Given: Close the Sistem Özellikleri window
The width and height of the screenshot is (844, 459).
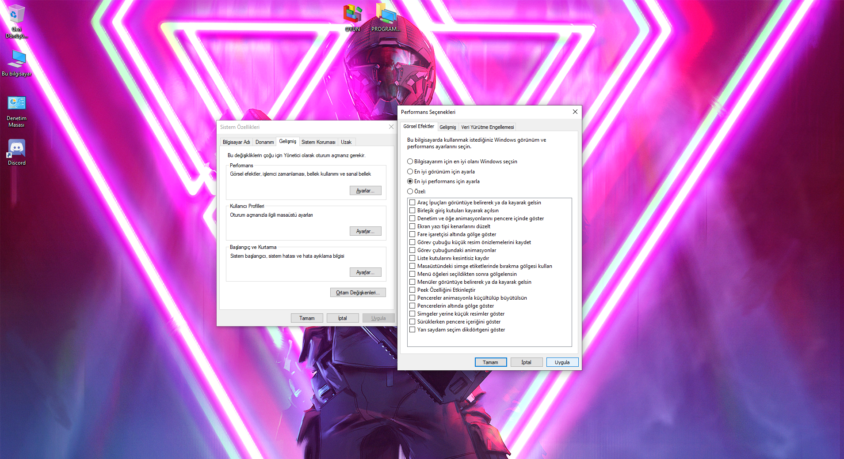Looking at the screenshot, I should click(391, 127).
